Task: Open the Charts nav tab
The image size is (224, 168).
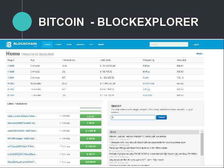Action: pos(58,44)
